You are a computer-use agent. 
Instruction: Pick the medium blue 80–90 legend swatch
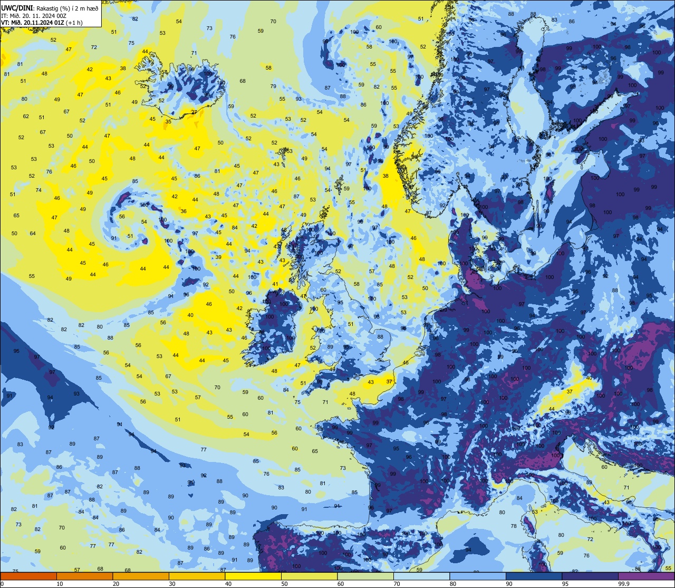[478, 576]
